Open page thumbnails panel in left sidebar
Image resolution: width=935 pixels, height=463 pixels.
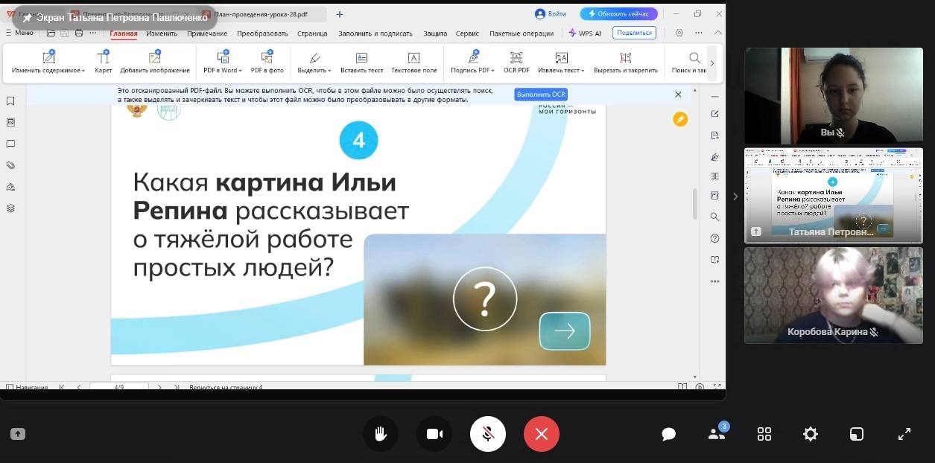click(10, 122)
